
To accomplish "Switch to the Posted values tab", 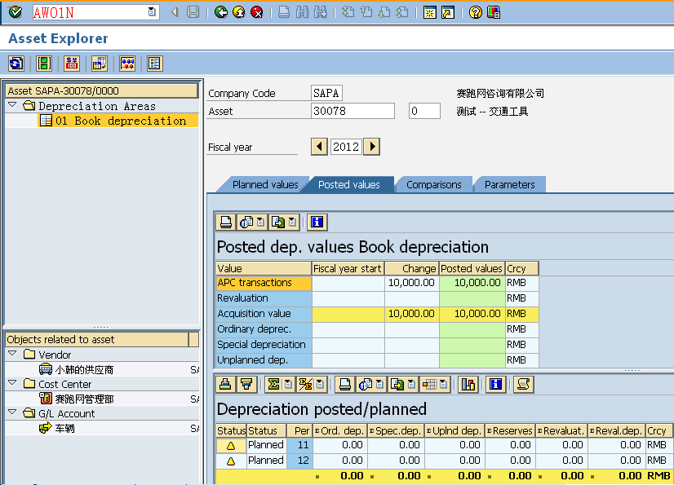I will 348,185.
